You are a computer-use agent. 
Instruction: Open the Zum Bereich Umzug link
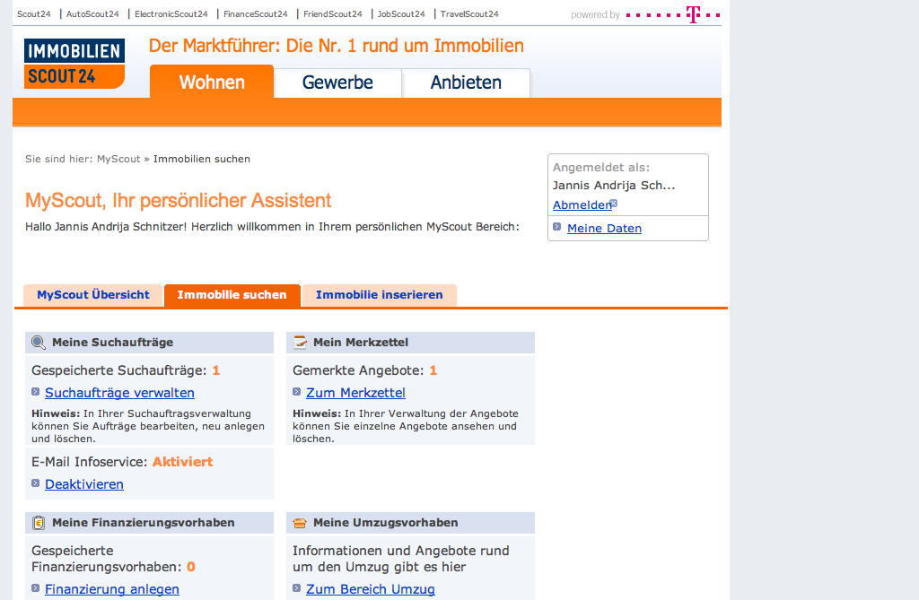click(371, 589)
